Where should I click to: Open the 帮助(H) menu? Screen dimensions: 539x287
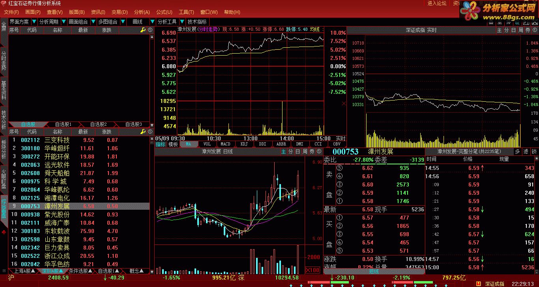tap(231, 12)
